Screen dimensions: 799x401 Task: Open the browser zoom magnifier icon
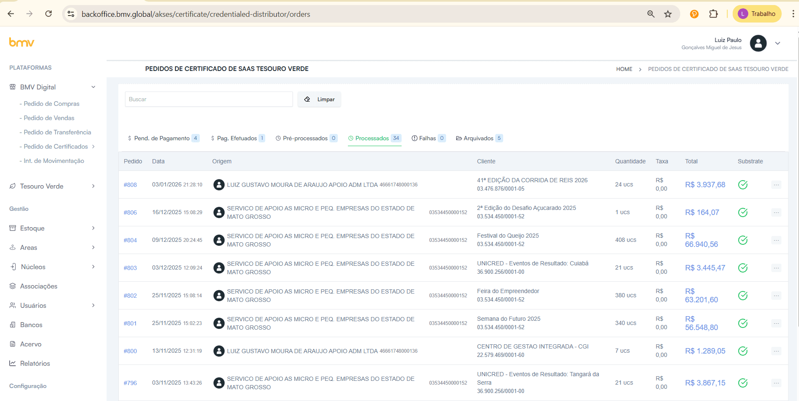coord(651,14)
